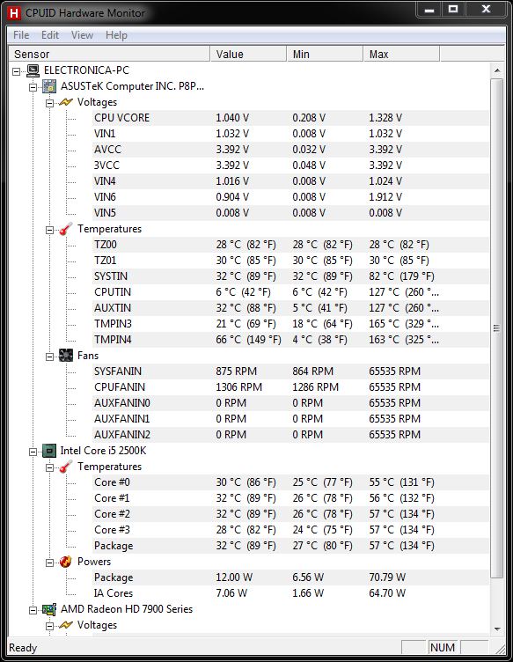Collapse the Fans section

(x=50, y=357)
